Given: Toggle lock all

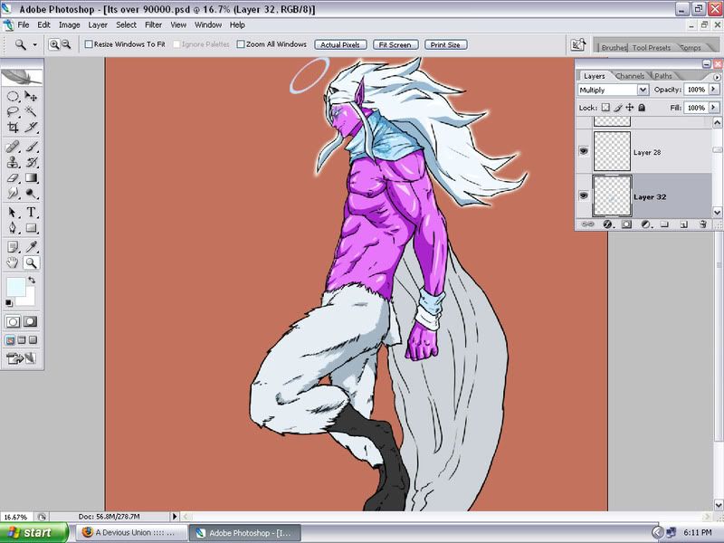Looking at the screenshot, I should tap(642, 108).
